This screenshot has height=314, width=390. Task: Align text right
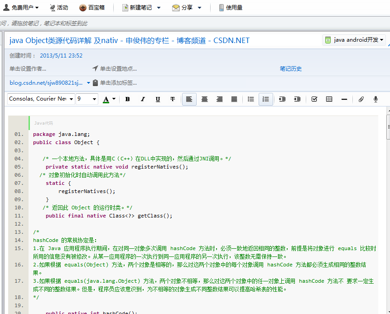click(219, 99)
